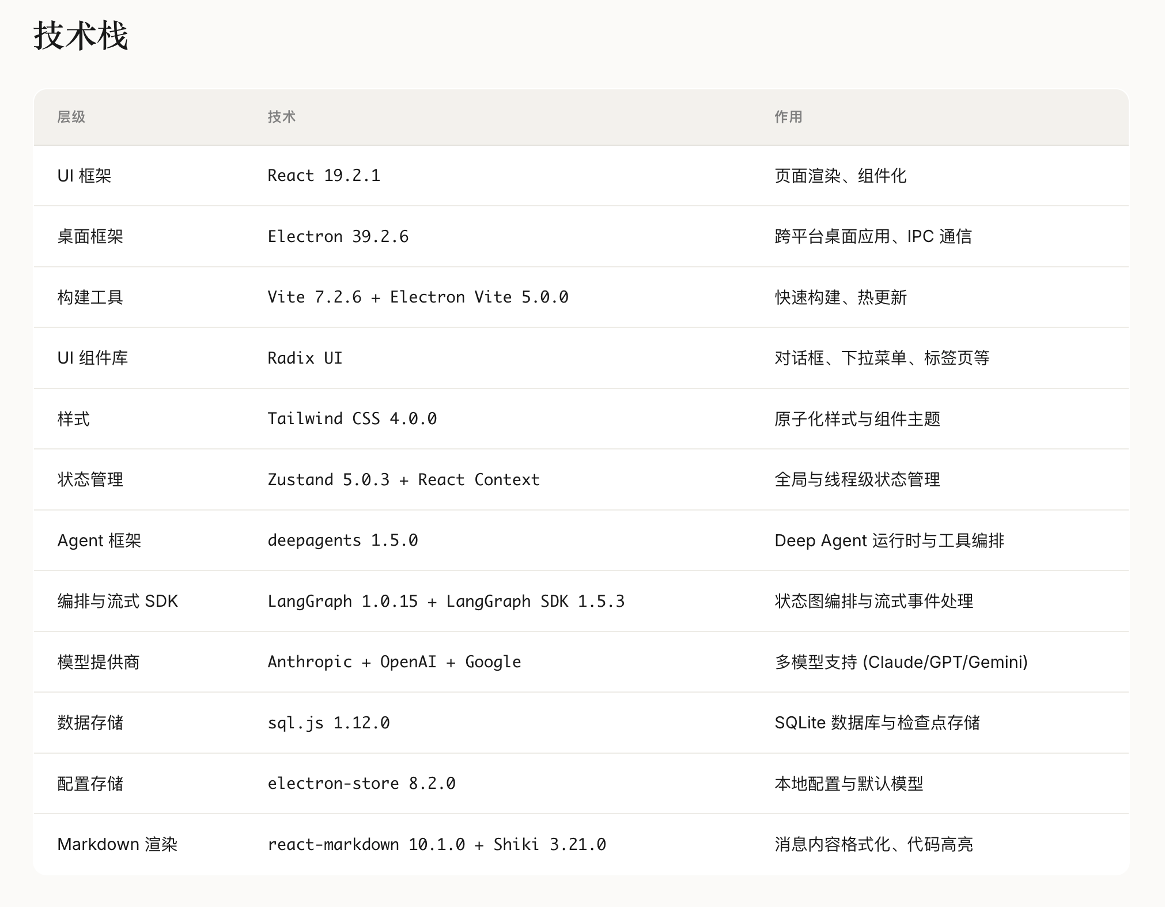The height and width of the screenshot is (907, 1165).
Task: Click react-markdown 10.1.0 + Shiki cell
Action: [x=437, y=845]
